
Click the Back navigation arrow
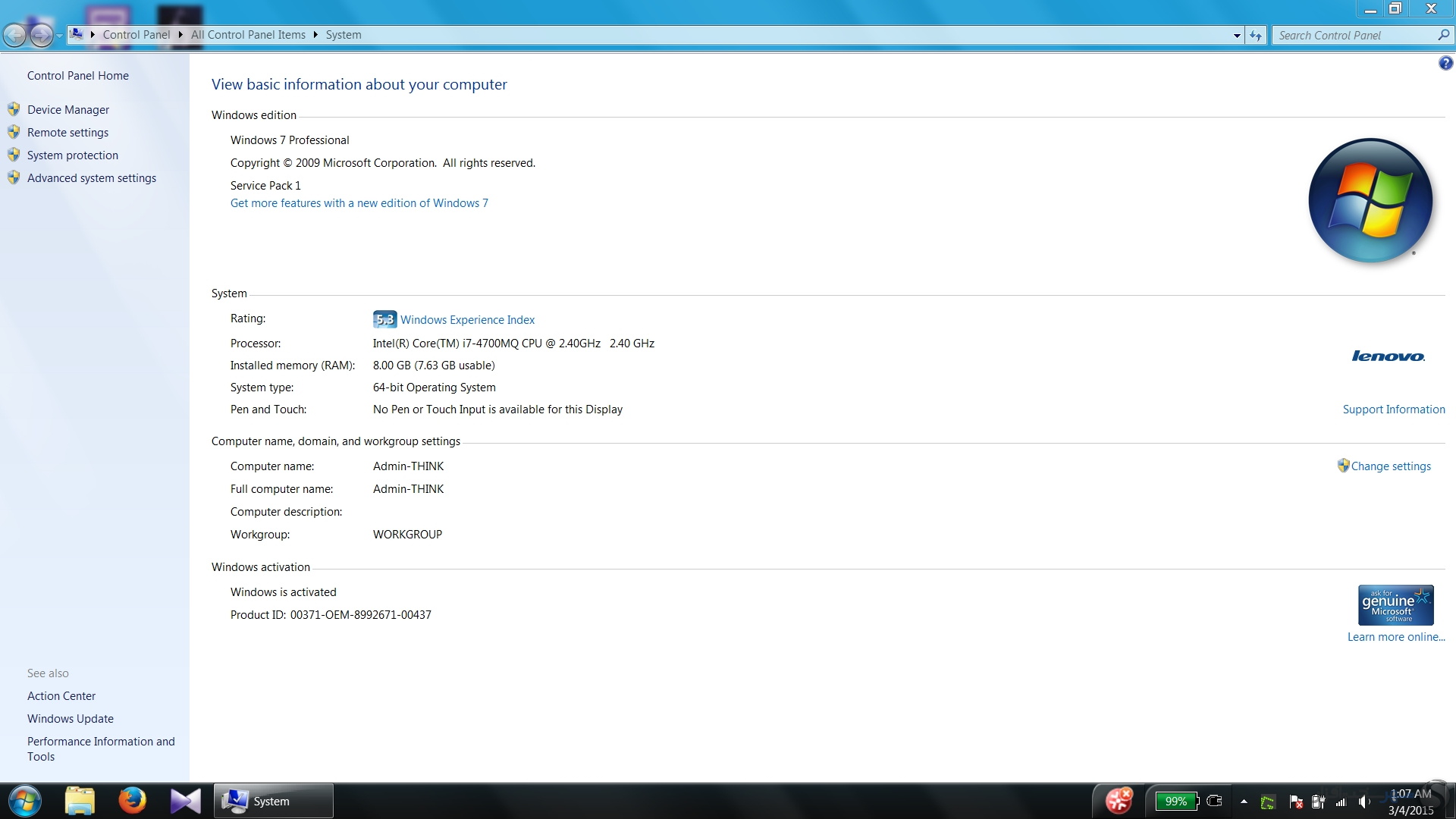pyautogui.click(x=15, y=35)
